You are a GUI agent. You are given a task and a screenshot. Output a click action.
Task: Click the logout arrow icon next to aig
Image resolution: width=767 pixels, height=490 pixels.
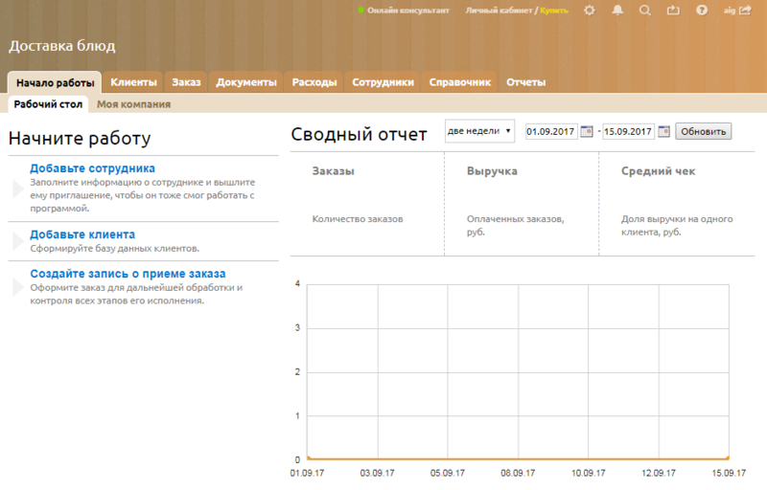tap(745, 11)
